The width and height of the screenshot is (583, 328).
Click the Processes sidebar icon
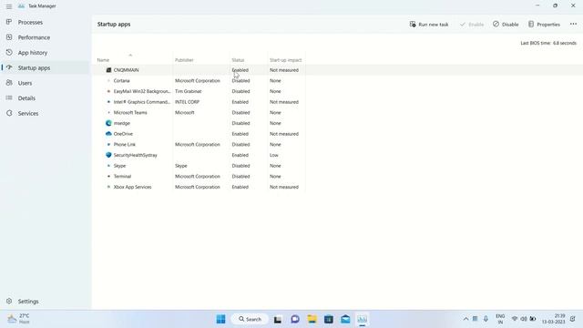pos(9,22)
